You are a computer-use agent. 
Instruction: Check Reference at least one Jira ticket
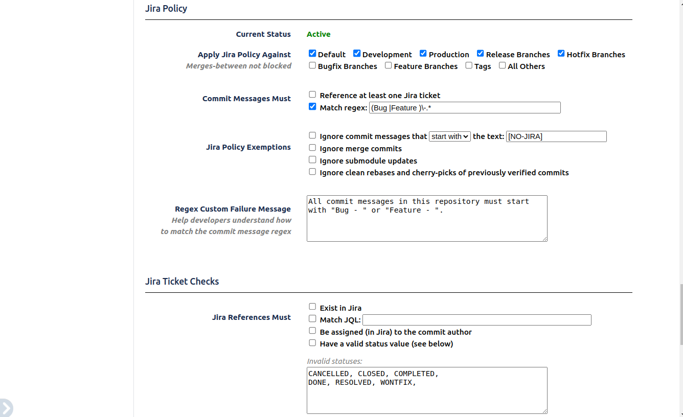point(312,95)
